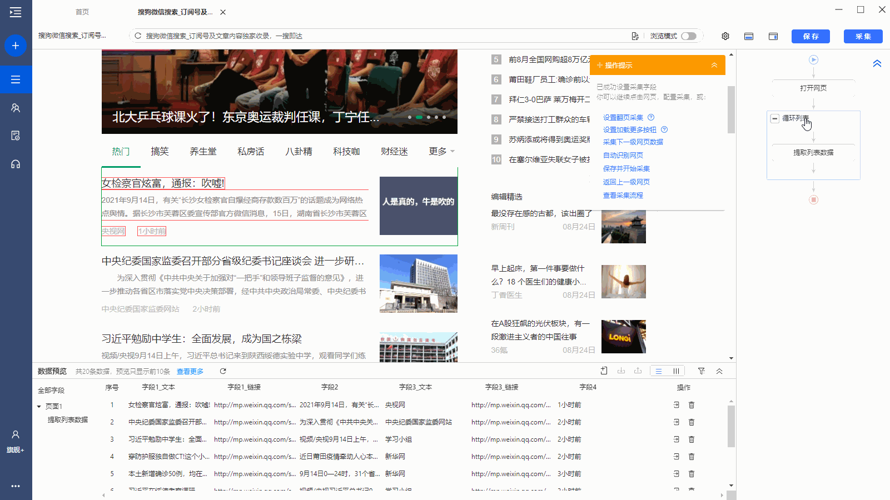Open the team collaboration icon in sidebar

[16, 108]
